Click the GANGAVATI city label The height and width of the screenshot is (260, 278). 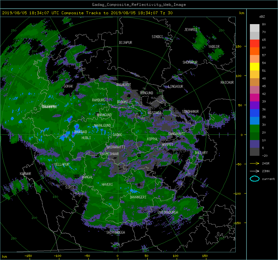[176, 134]
